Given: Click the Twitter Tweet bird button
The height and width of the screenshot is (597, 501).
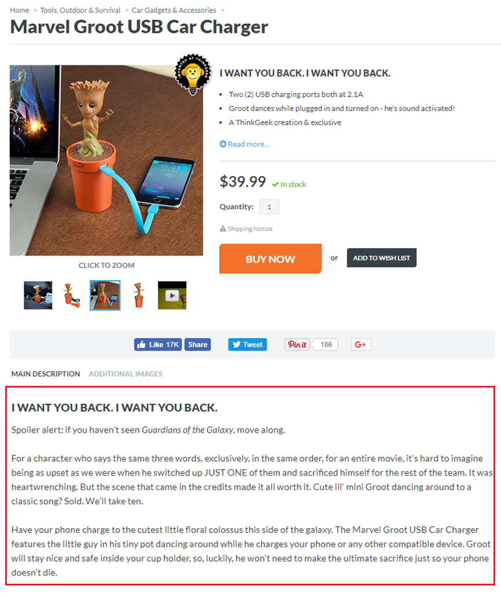Looking at the screenshot, I should (x=248, y=345).
